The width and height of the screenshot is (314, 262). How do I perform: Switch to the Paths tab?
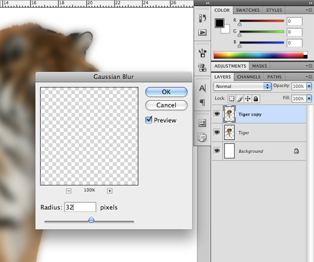click(274, 77)
